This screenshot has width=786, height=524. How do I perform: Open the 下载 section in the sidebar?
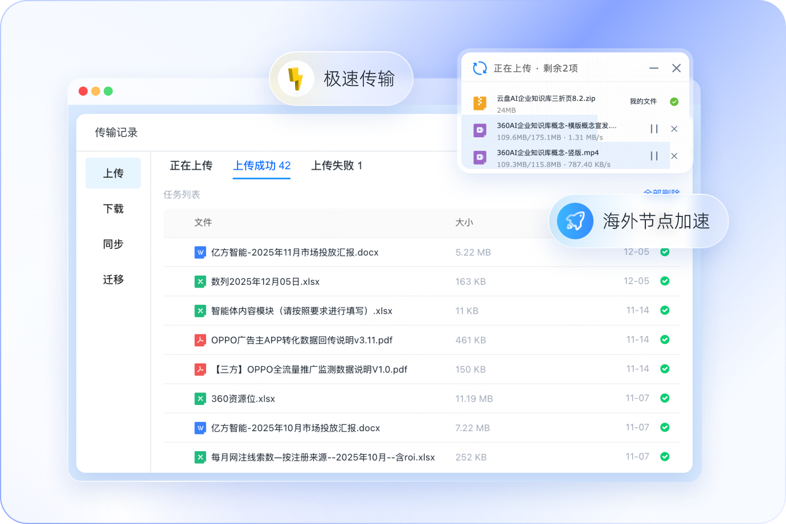113,209
